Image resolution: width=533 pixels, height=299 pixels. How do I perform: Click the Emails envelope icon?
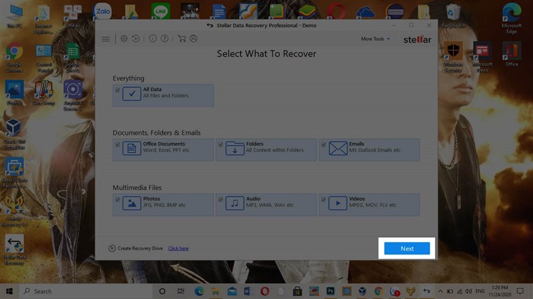[338, 148]
